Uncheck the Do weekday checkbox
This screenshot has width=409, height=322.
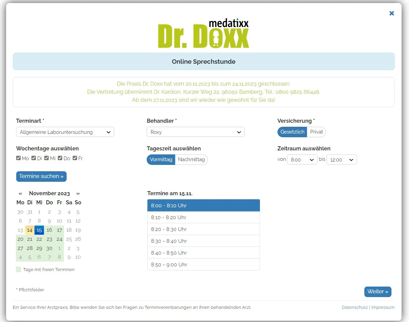pos(60,158)
